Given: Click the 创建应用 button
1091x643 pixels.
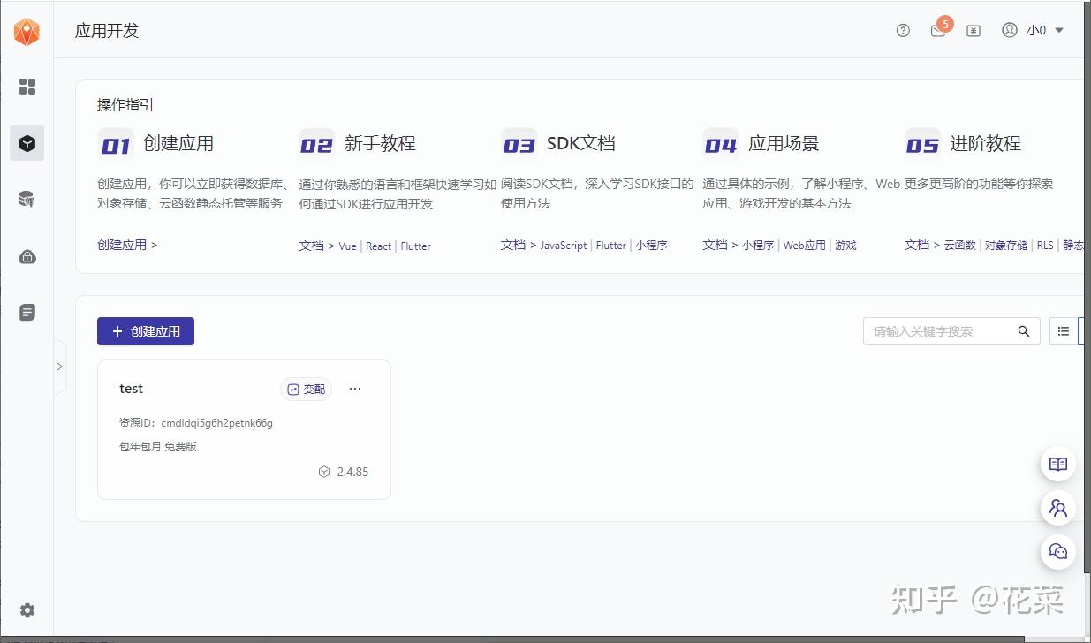Looking at the screenshot, I should [146, 330].
